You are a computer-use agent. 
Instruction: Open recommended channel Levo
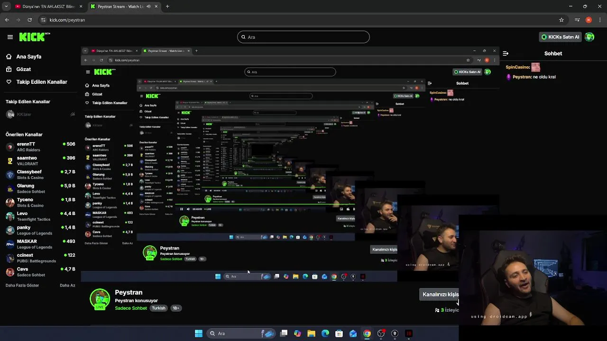[40, 216]
